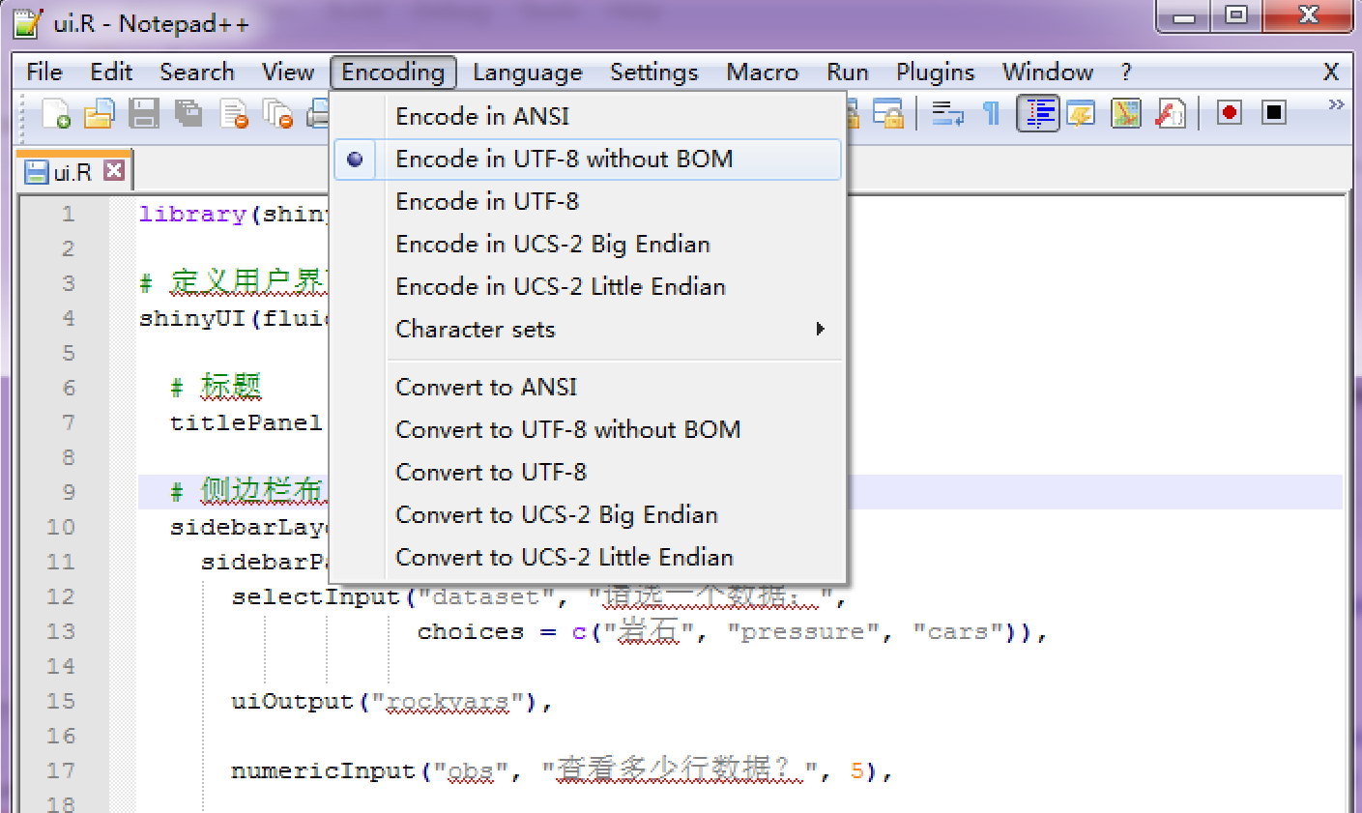Open the Language menu

click(527, 72)
